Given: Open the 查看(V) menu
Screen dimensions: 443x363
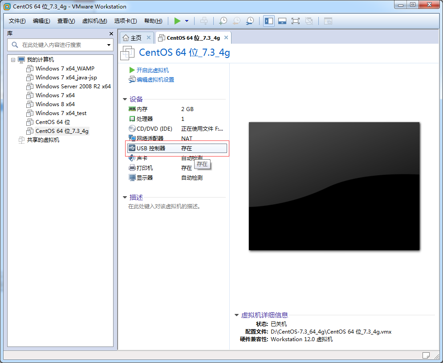Looking at the screenshot, I should pos(66,21).
